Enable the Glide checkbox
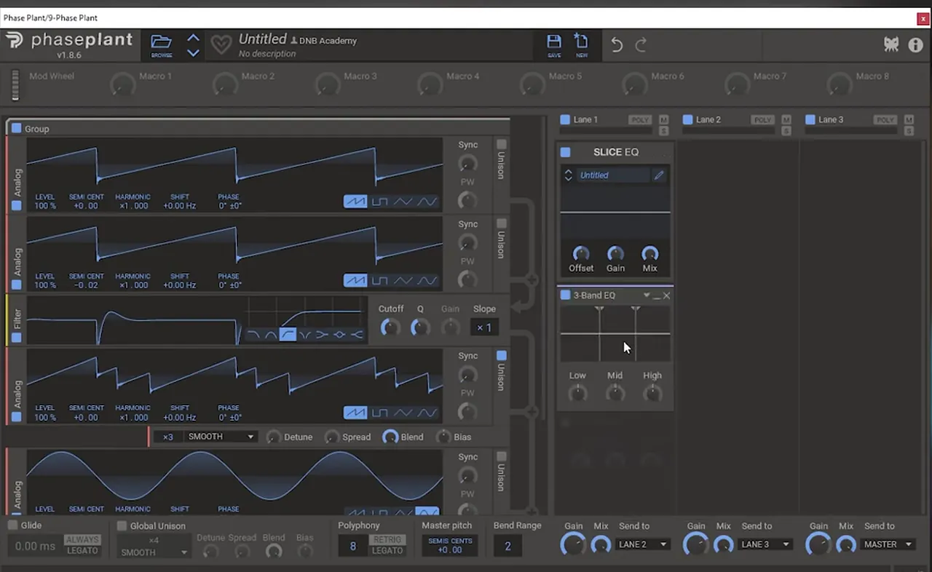This screenshot has height=572, width=932. pos(12,525)
